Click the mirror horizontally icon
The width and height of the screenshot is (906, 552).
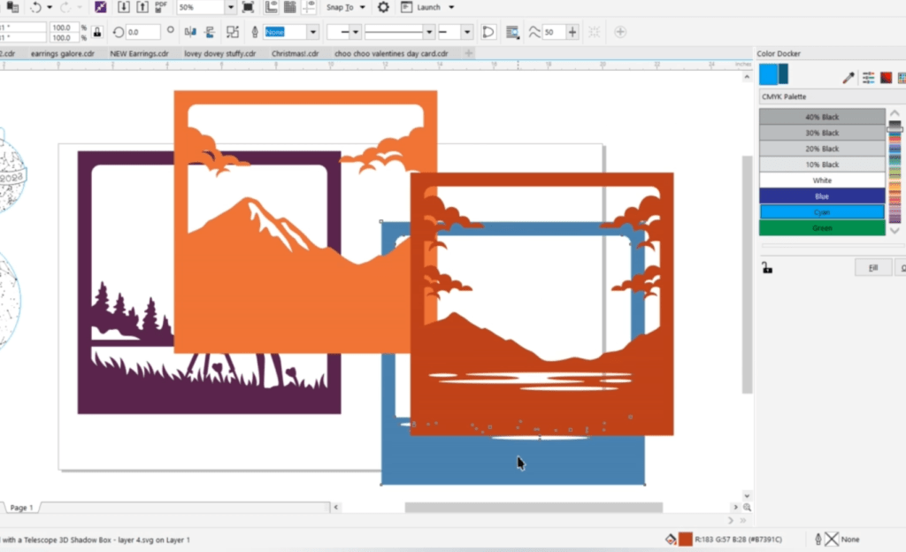189,32
